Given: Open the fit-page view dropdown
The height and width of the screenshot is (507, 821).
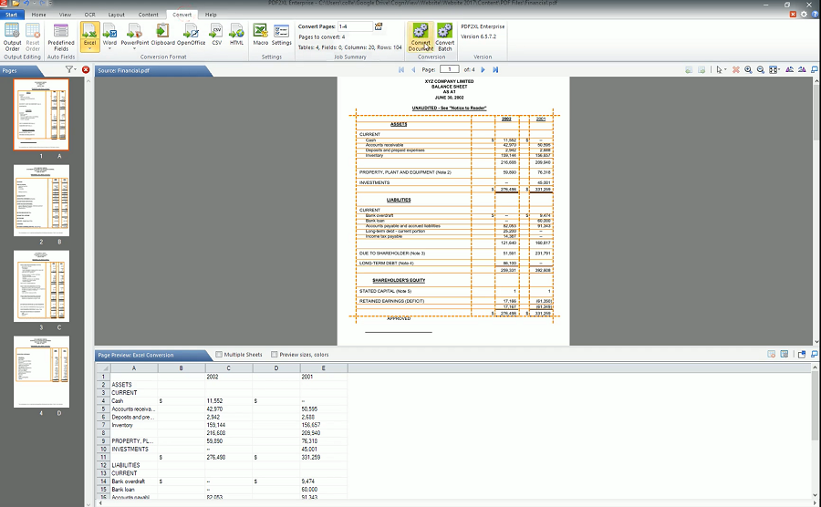Looking at the screenshot, I should [774, 69].
